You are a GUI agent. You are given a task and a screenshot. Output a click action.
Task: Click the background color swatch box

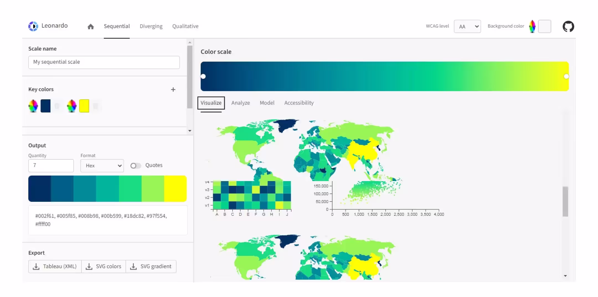(x=544, y=26)
